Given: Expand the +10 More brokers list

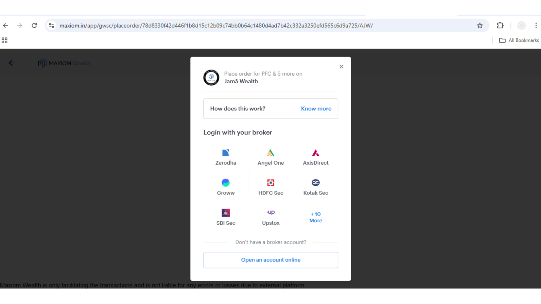Looking at the screenshot, I should tap(316, 217).
